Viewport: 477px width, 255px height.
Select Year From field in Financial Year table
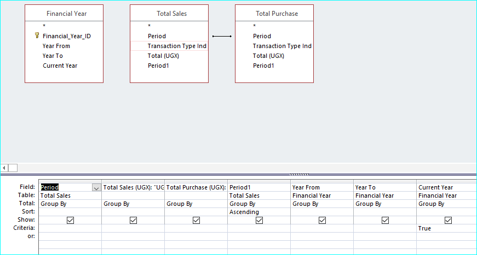click(56, 46)
